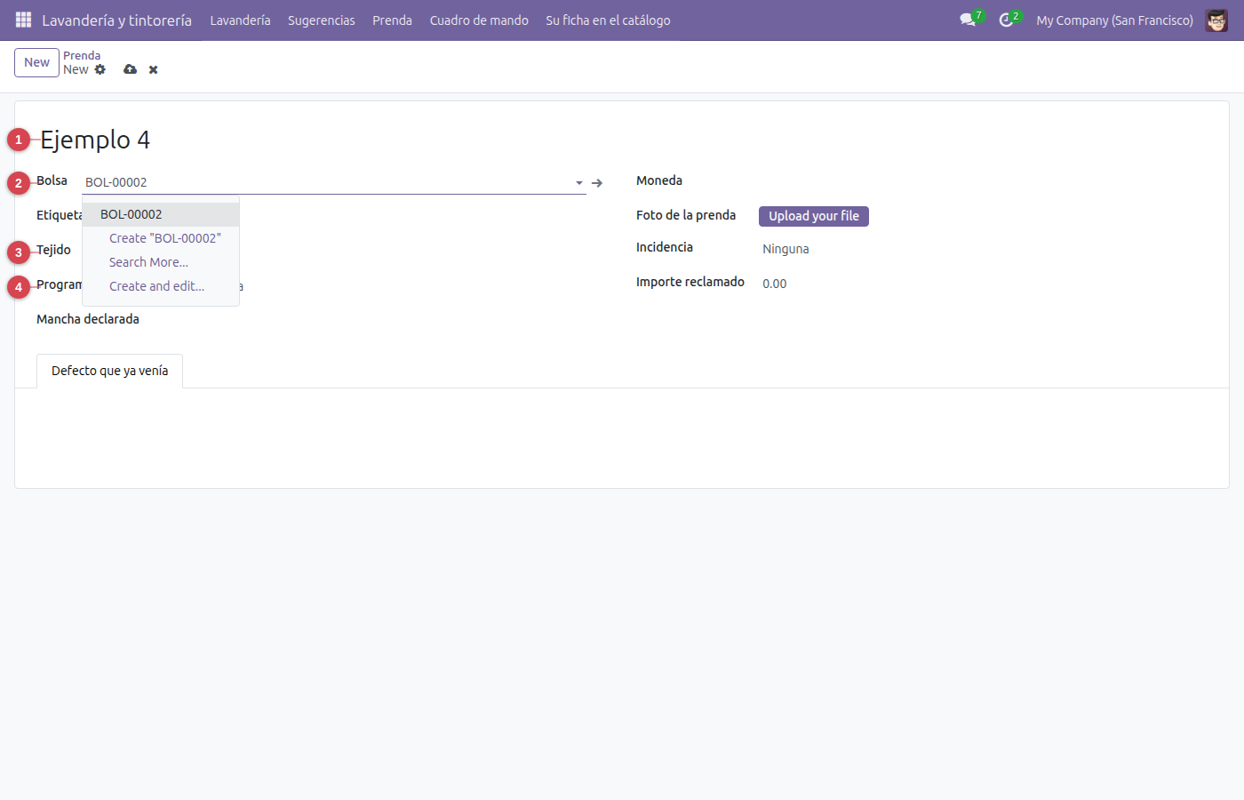This screenshot has height=800, width=1244.
Task: Expand the Bolsa dropdown arrow
Action: (x=579, y=183)
